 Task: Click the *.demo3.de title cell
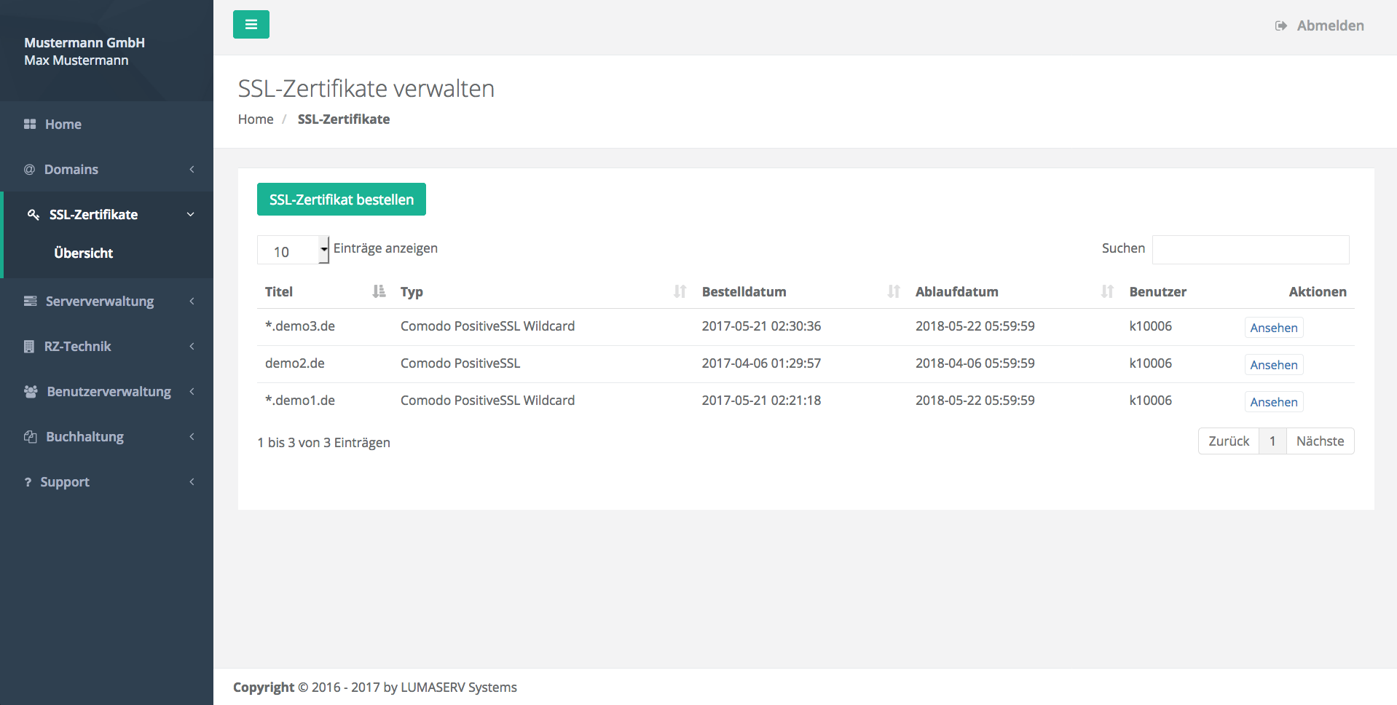[x=300, y=326]
